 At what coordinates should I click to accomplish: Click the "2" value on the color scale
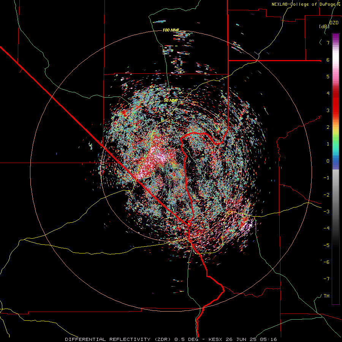pyautogui.click(x=328, y=127)
